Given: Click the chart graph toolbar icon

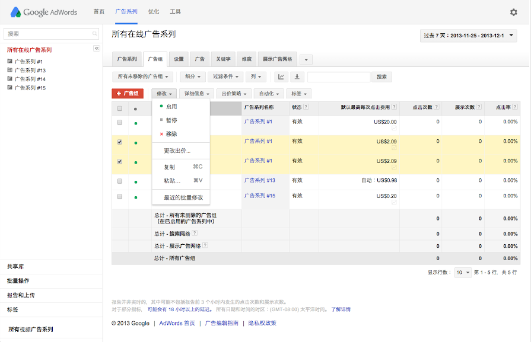Looking at the screenshot, I should coord(281,77).
